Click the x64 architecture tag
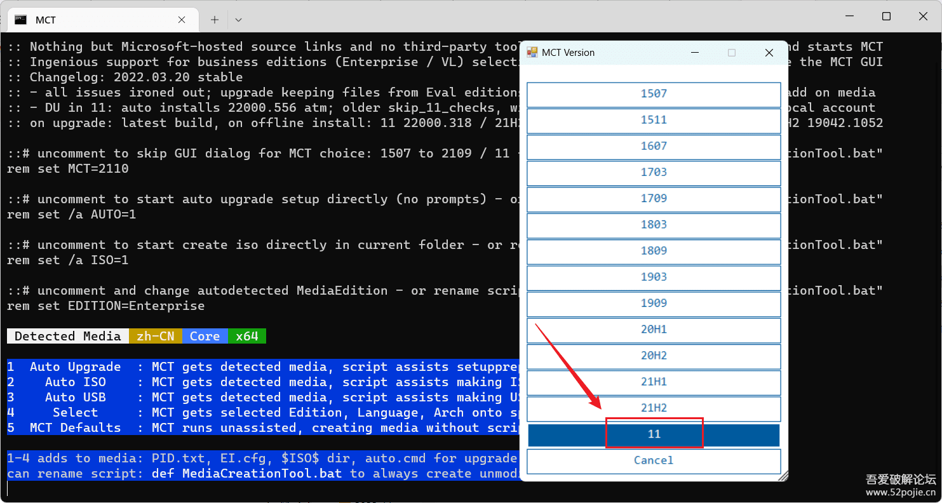The height and width of the screenshot is (503, 942). point(247,337)
